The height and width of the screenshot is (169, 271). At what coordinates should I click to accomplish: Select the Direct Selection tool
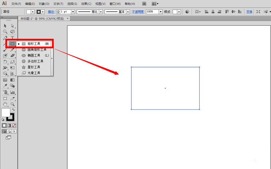(x=12, y=26)
